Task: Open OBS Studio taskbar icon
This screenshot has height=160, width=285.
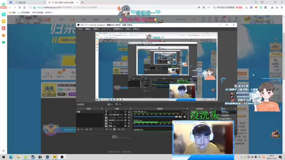Action: (62, 157)
